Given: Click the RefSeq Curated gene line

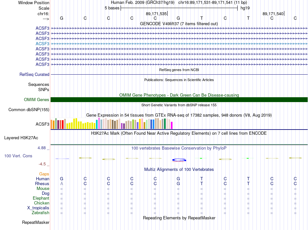Looking at the screenshot, I should (179, 74).
